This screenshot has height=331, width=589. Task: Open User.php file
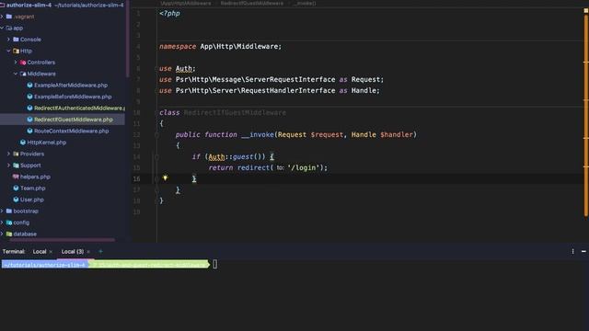32,200
